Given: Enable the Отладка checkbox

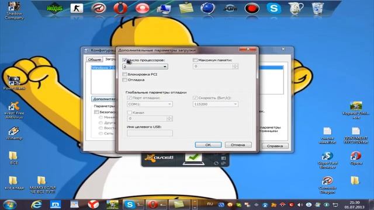Looking at the screenshot, I should (x=124, y=80).
